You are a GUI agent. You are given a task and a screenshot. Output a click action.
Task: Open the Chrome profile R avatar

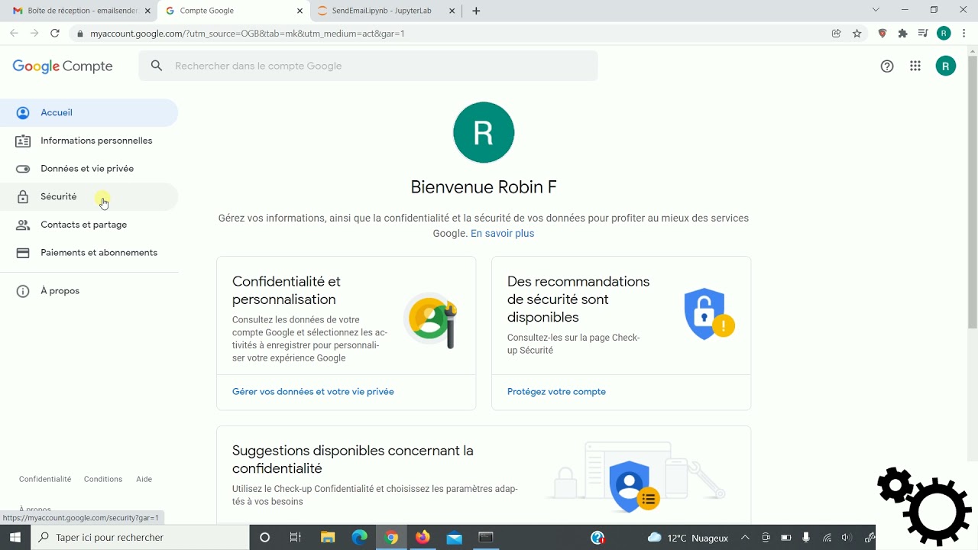coord(944,34)
